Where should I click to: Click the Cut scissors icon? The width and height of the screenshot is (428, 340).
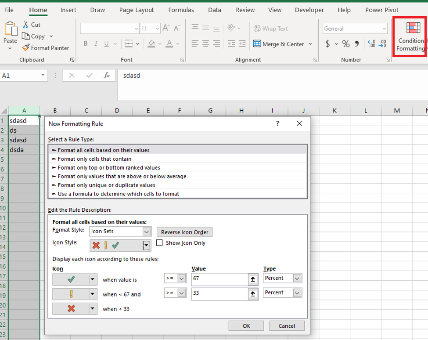(x=25, y=25)
